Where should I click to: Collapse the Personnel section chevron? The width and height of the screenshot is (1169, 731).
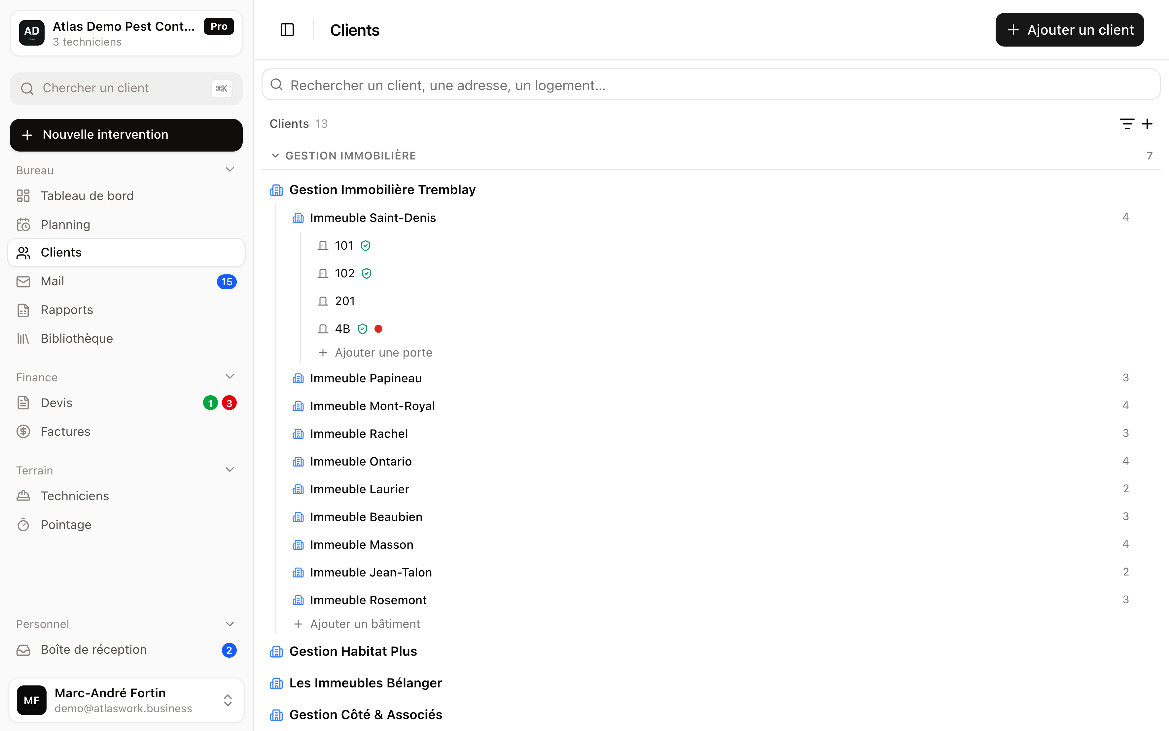[230, 624]
